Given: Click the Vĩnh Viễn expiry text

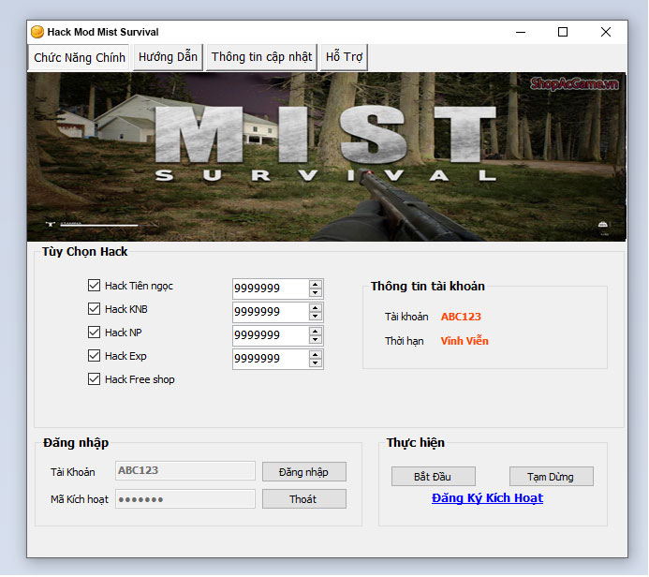Looking at the screenshot, I should click(465, 341).
